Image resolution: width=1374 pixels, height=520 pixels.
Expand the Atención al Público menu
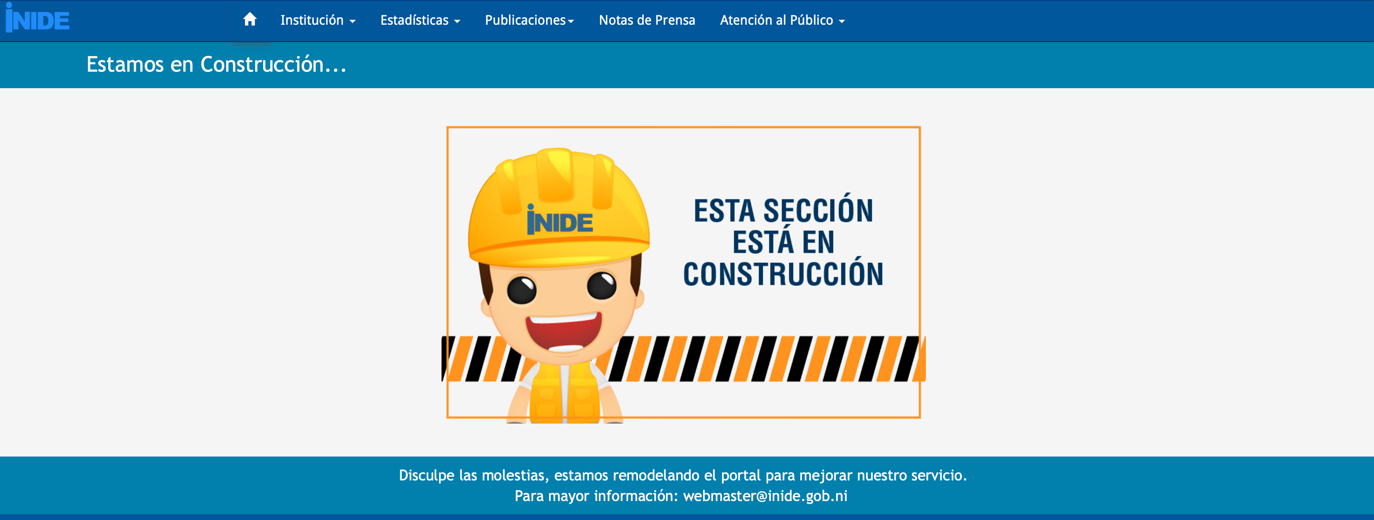(x=783, y=20)
